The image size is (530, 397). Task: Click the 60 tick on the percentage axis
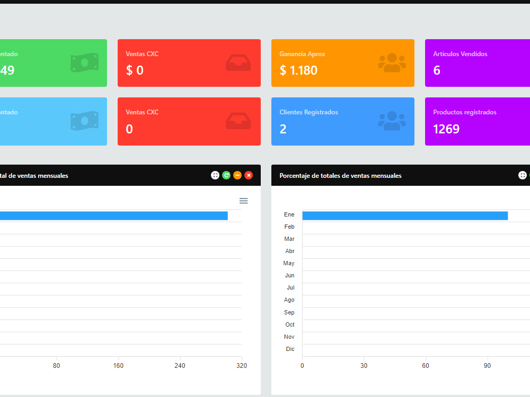pyautogui.click(x=426, y=366)
